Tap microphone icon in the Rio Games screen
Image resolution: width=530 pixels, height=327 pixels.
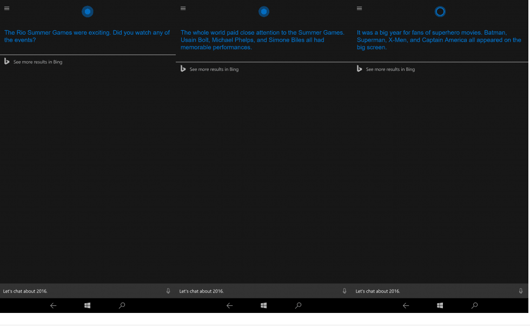[x=168, y=291]
